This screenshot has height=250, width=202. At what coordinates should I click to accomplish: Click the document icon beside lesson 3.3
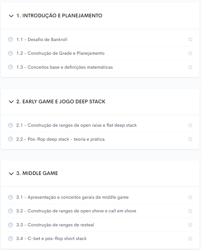11,225
